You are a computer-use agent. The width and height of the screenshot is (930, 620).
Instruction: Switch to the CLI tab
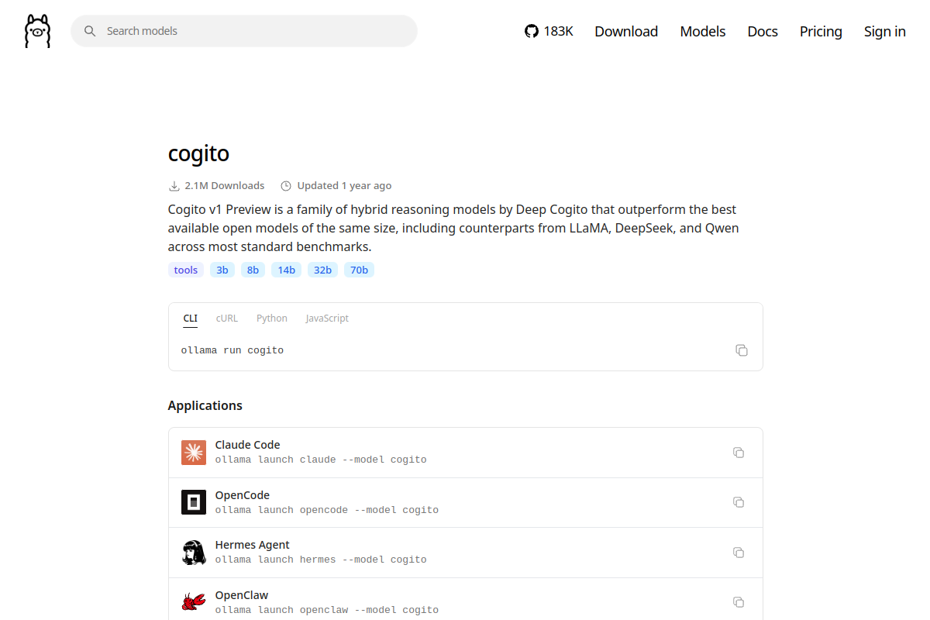[190, 319]
